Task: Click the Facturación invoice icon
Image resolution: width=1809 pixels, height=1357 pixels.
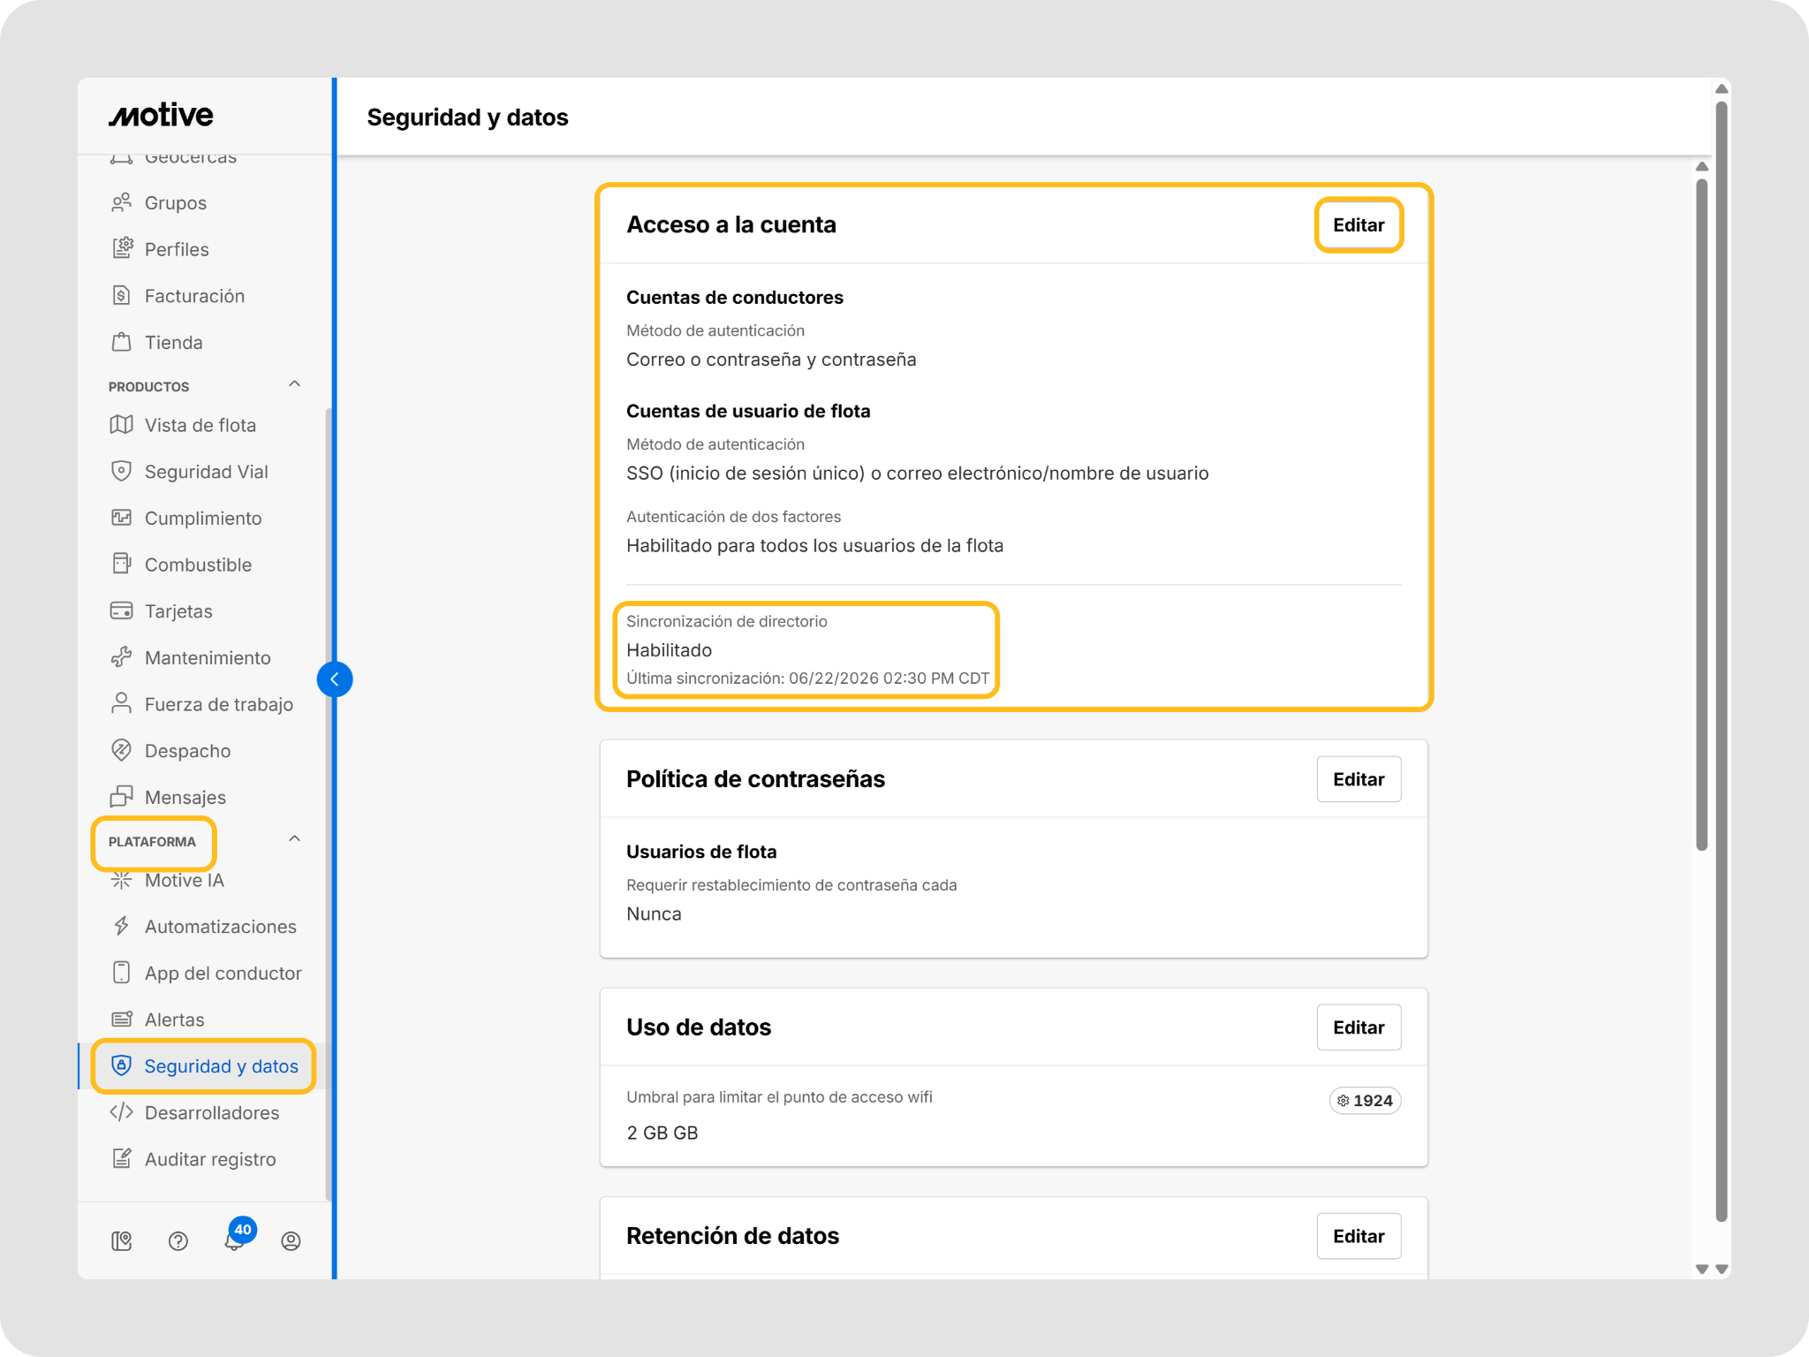Action: (x=122, y=296)
